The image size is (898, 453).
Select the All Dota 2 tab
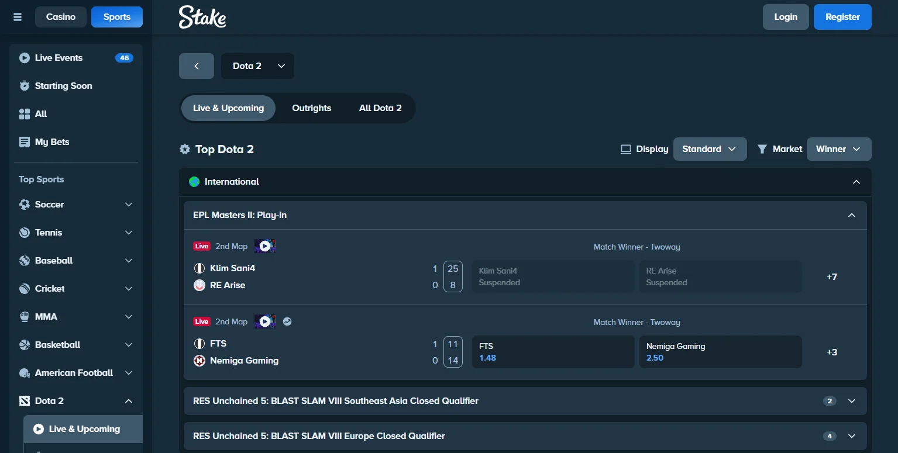click(380, 108)
